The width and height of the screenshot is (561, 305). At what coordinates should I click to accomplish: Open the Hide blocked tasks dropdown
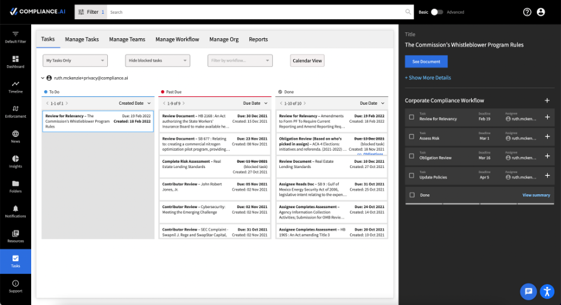pyautogui.click(x=158, y=61)
